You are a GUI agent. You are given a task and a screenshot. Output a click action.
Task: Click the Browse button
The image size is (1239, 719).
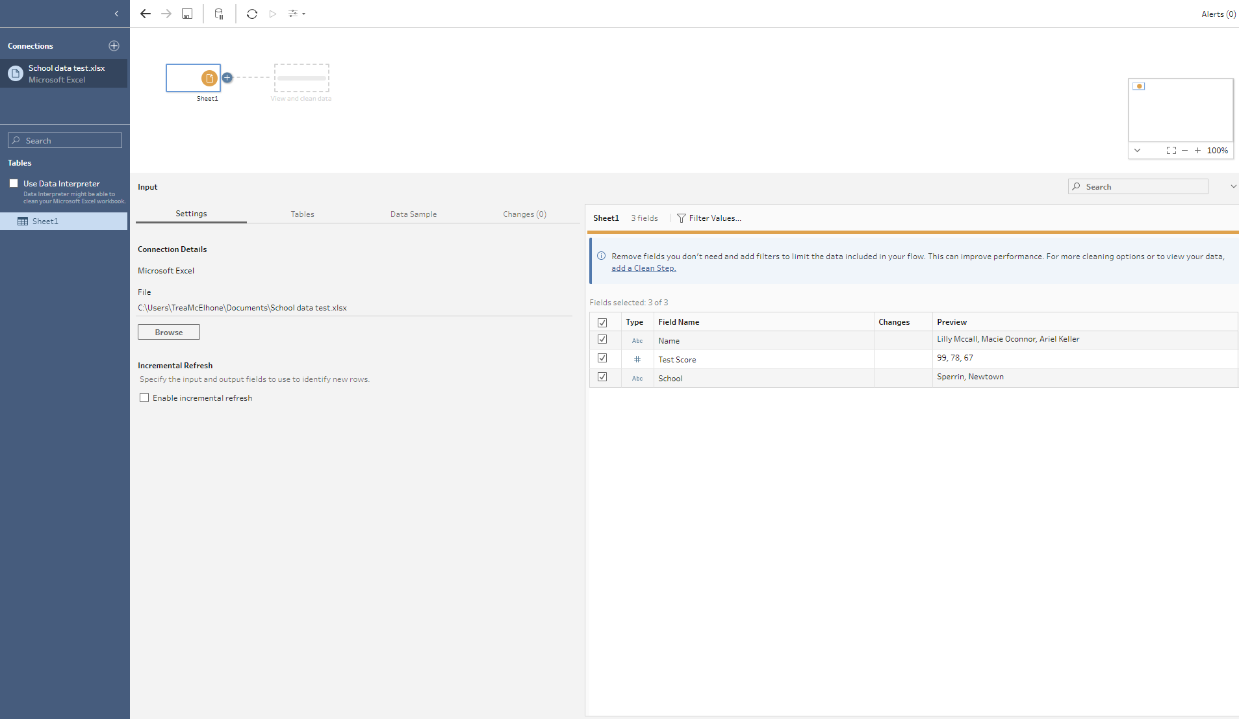pyautogui.click(x=169, y=332)
